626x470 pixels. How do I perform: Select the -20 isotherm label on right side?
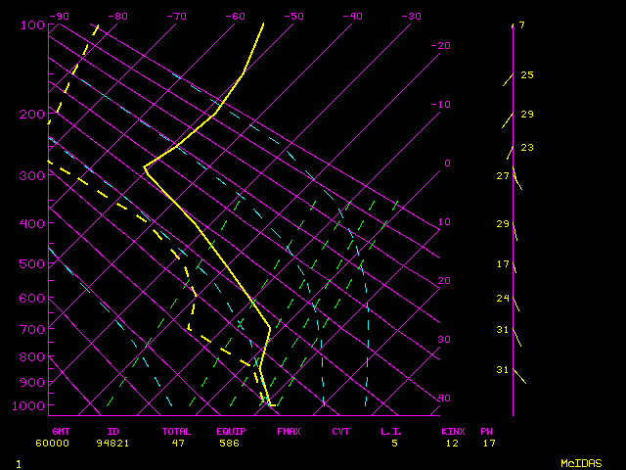pyautogui.click(x=442, y=46)
